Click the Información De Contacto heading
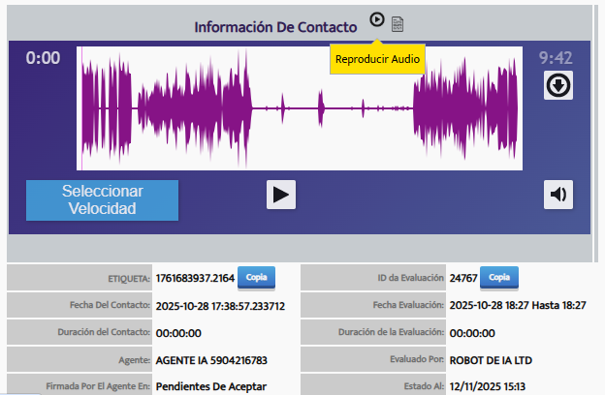The image size is (605, 395). coord(275,27)
